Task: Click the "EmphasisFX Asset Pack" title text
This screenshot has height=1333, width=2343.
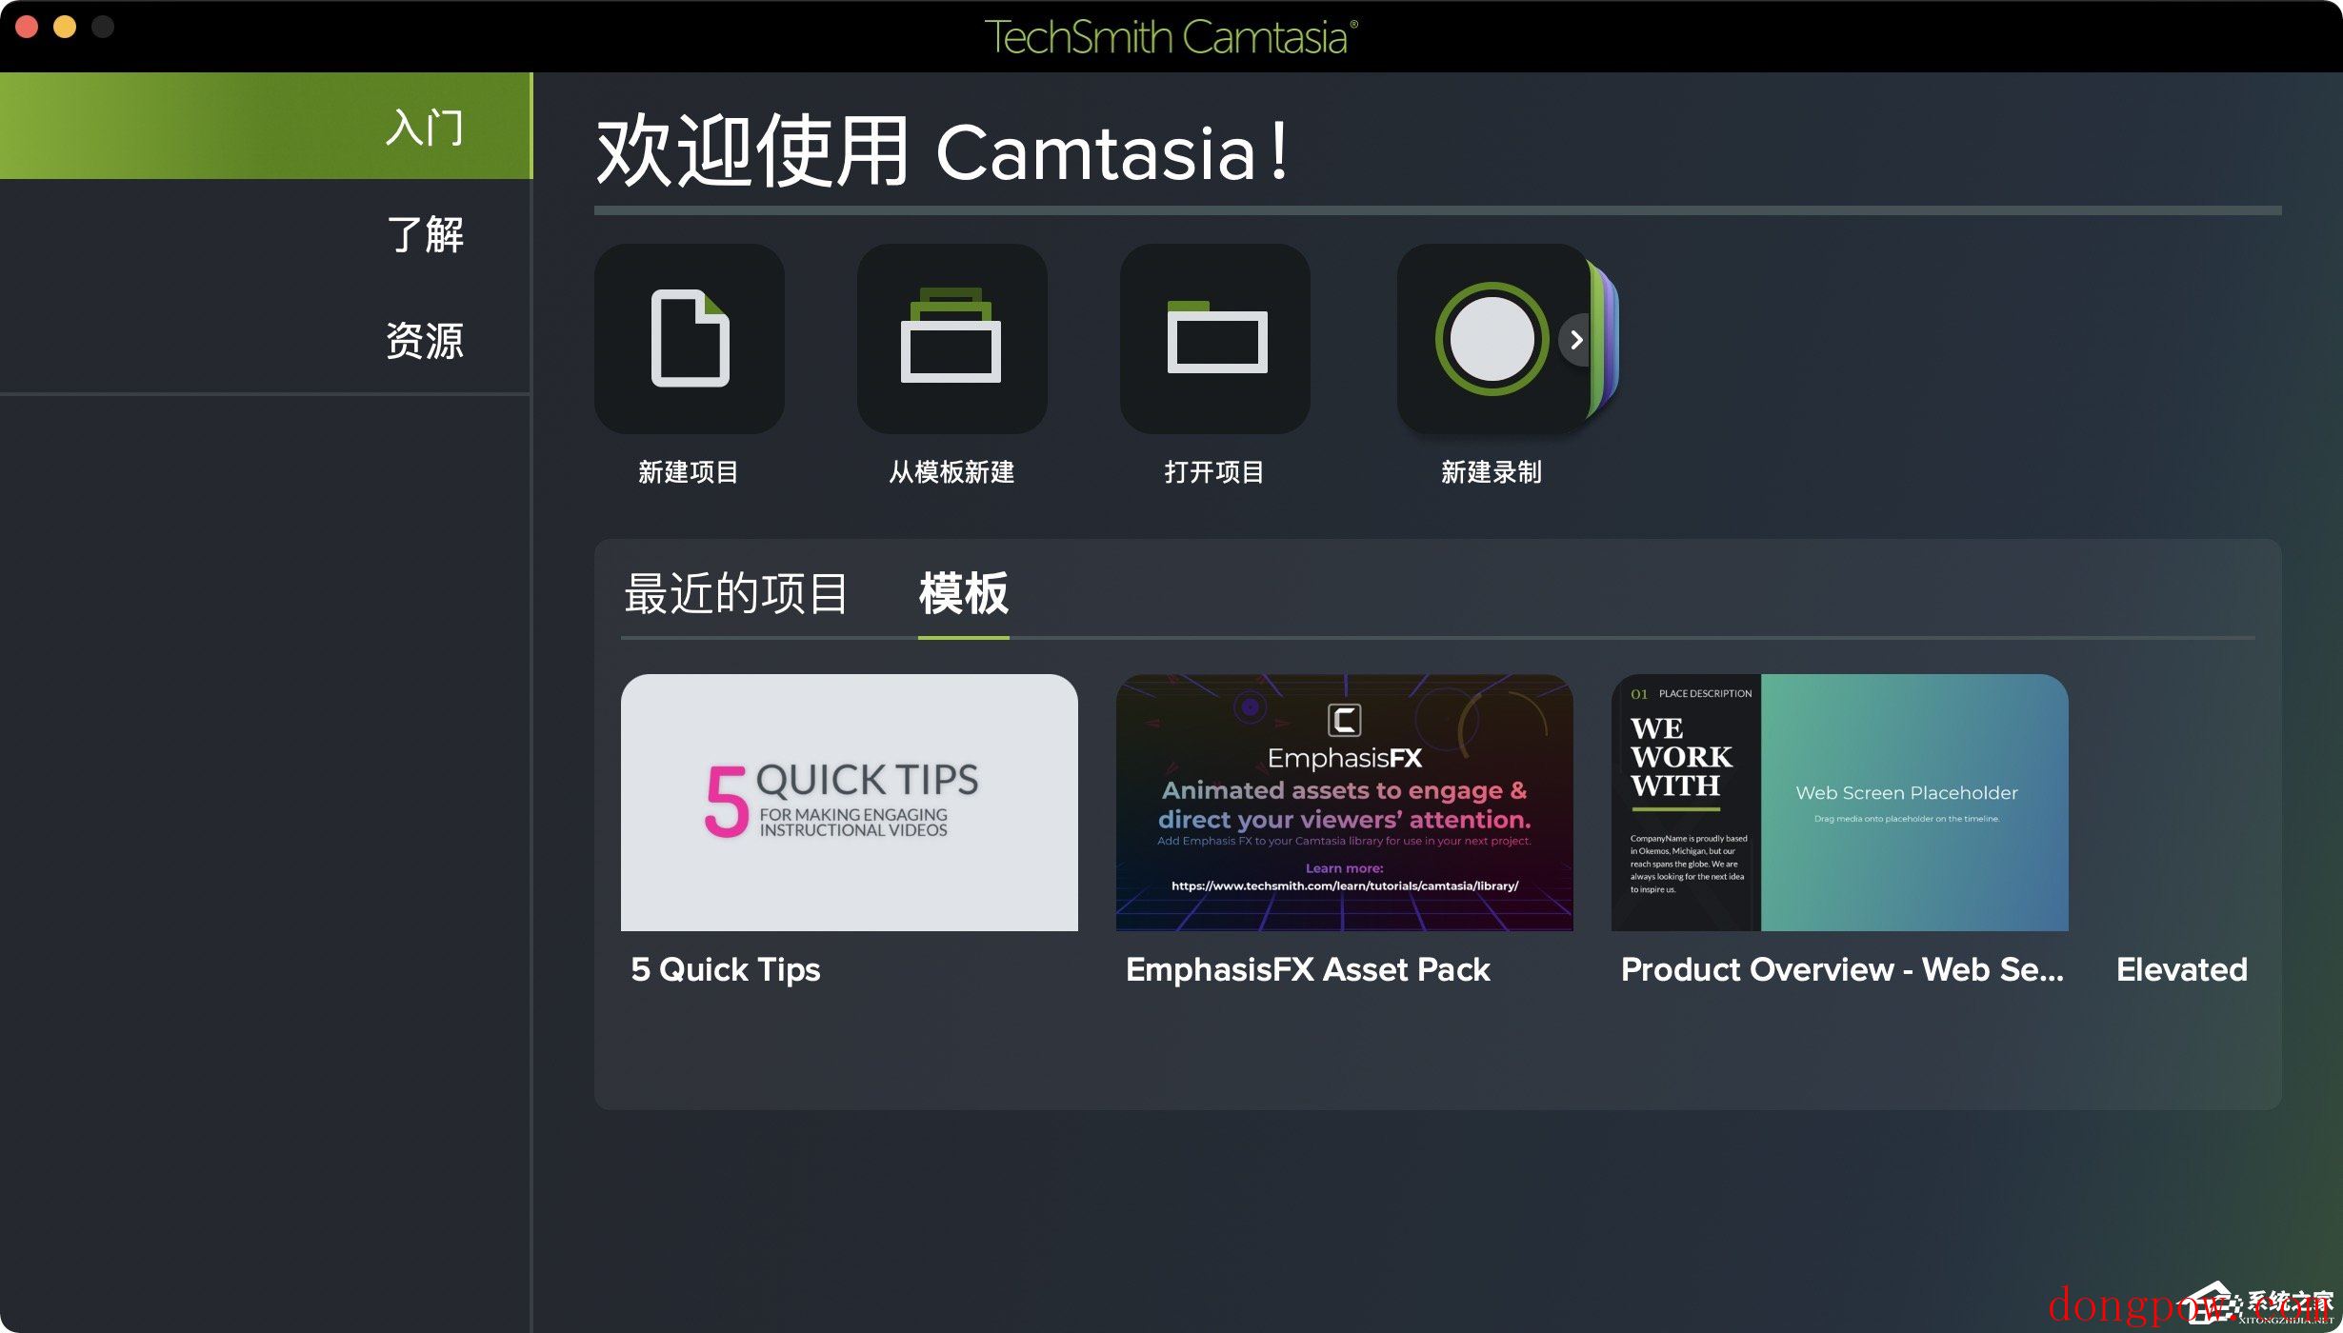Action: (x=1308, y=969)
